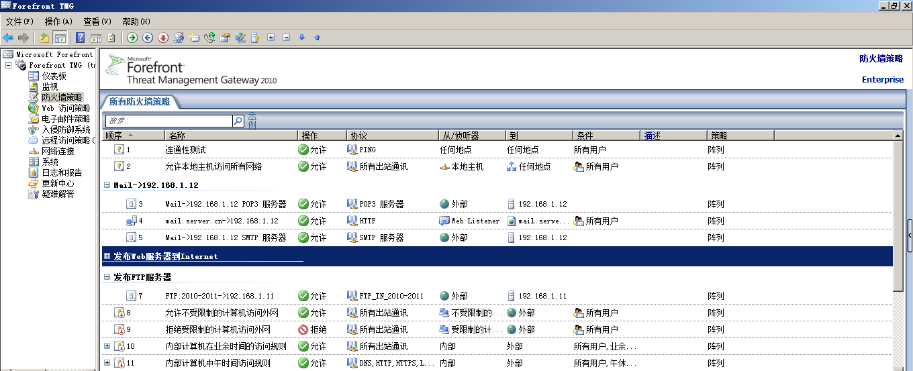Screen dimensions: 913x371
Task: Click the globe network toolbar icon
Action: pos(240,38)
